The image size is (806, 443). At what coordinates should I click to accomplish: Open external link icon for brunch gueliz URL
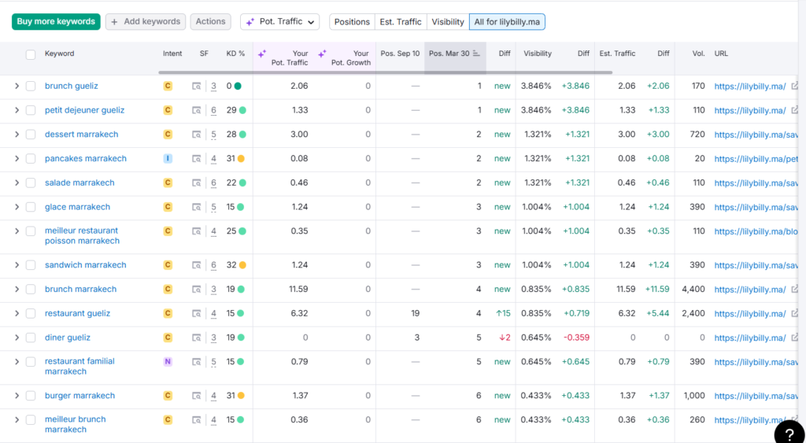pyautogui.click(x=795, y=86)
